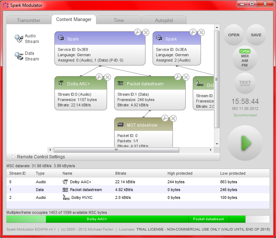Click the canvas scroll-down arrow
276x238 pixels.
[x=217, y=144]
